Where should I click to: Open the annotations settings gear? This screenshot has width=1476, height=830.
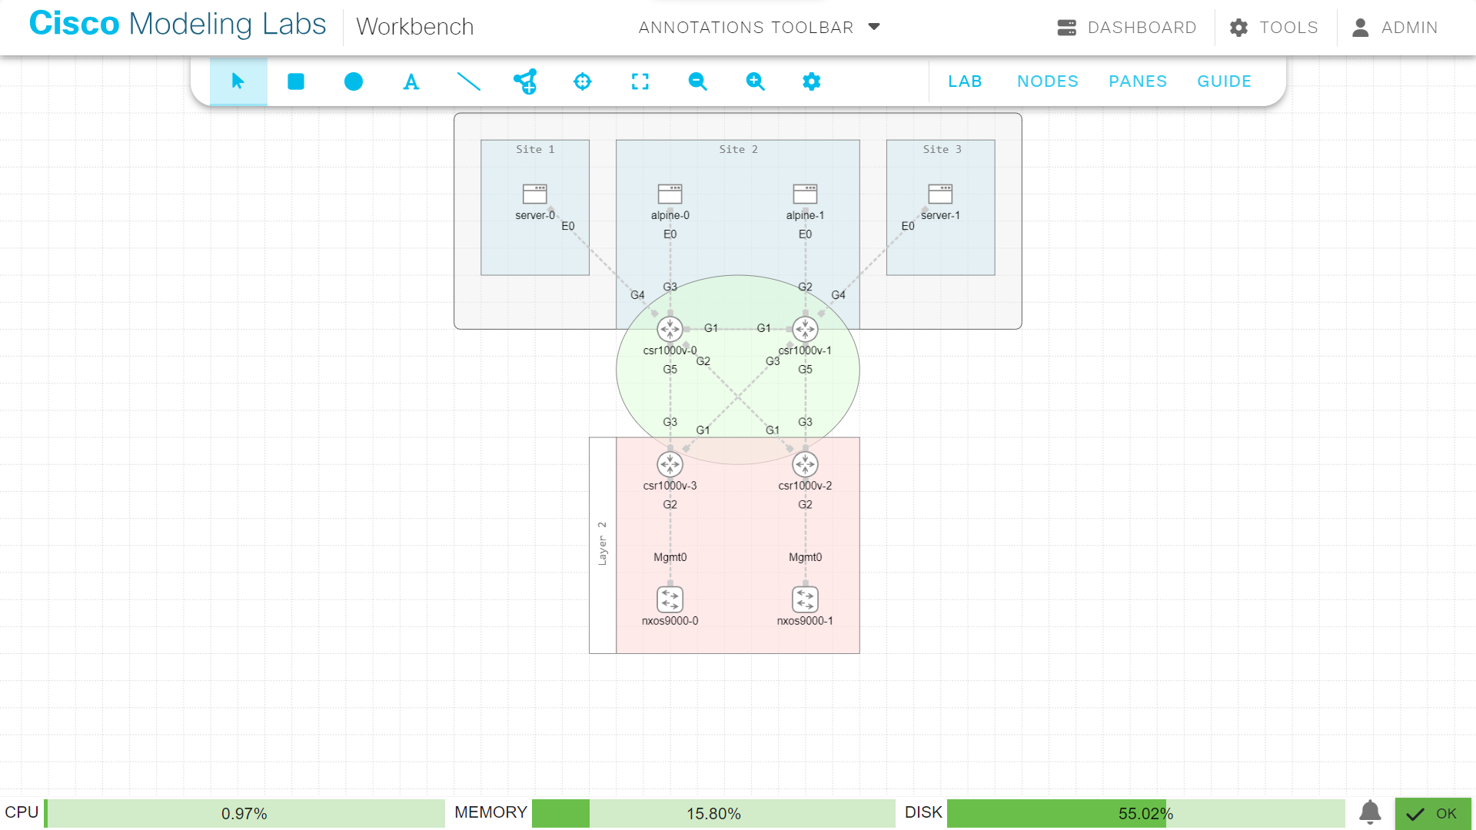click(x=812, y=81)
